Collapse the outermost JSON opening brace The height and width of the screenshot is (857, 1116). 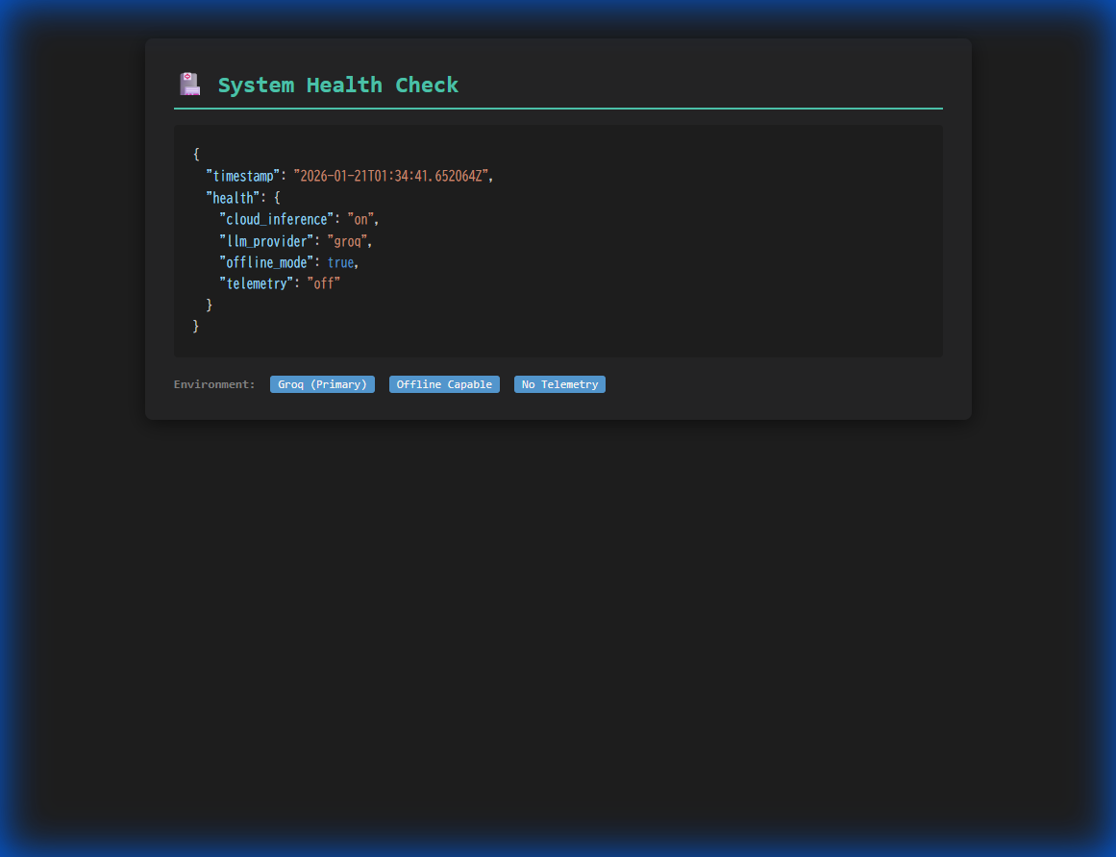click(195, 153)
